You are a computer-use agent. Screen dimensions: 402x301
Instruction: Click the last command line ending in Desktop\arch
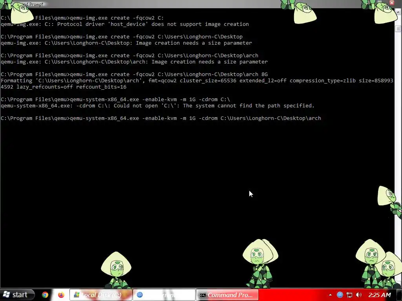tap(161, 118)
